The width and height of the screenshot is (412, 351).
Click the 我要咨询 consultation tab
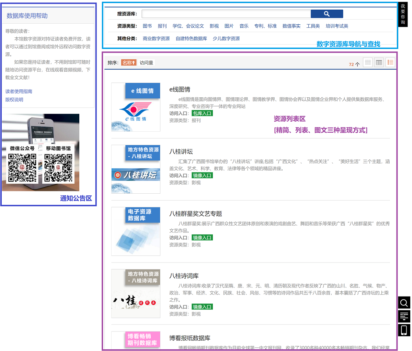pyautogui.click(x=403, y=14)
